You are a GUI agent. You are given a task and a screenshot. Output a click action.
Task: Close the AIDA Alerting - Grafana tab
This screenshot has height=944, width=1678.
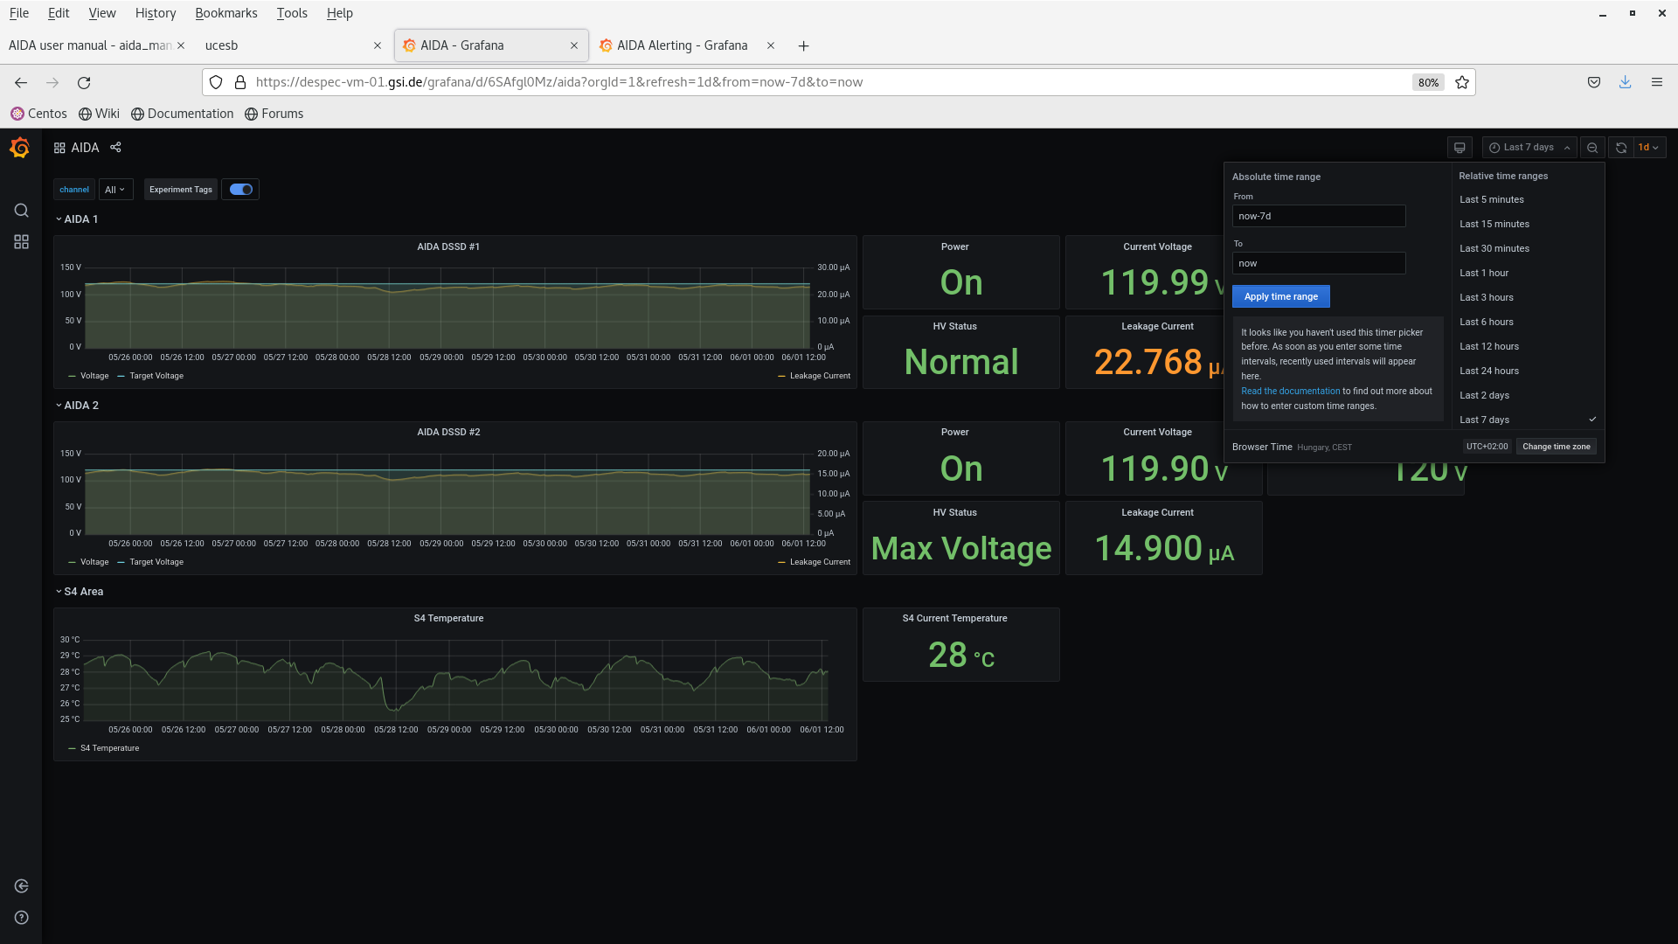coord(771,45)
